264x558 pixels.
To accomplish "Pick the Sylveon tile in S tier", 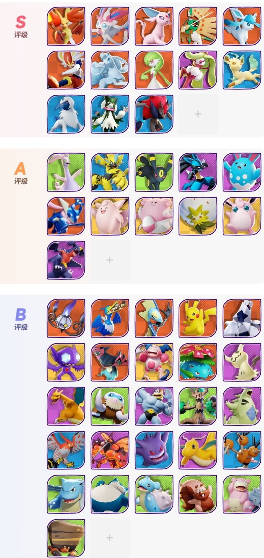I will coord(110,26).
